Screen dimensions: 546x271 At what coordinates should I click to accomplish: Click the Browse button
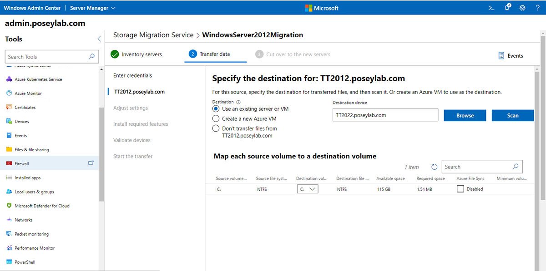[465, 115]
